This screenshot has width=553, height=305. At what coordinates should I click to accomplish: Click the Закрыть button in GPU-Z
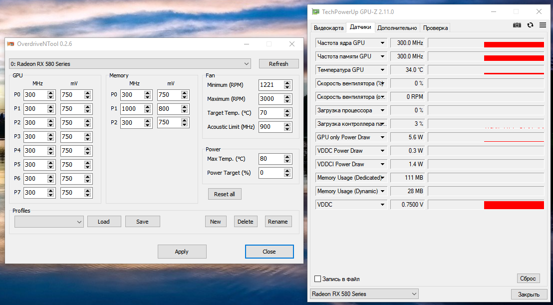pyautogui.click(x=529, y=294)
